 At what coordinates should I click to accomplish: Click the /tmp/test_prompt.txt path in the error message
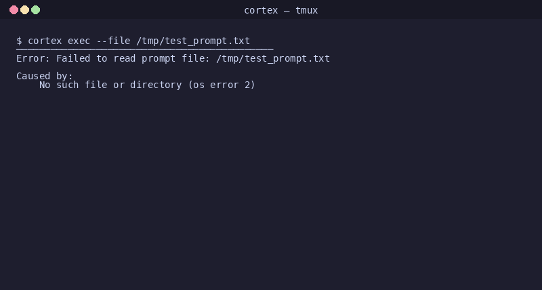pos(273,59)
